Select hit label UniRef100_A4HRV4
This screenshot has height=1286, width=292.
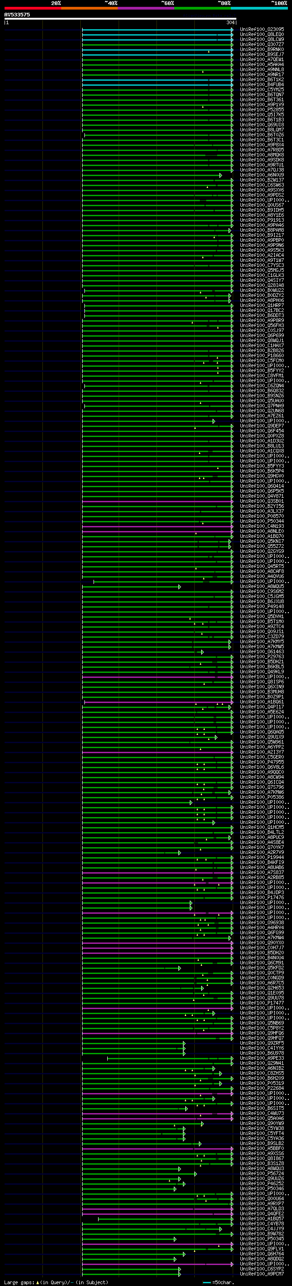pos(261,927)
